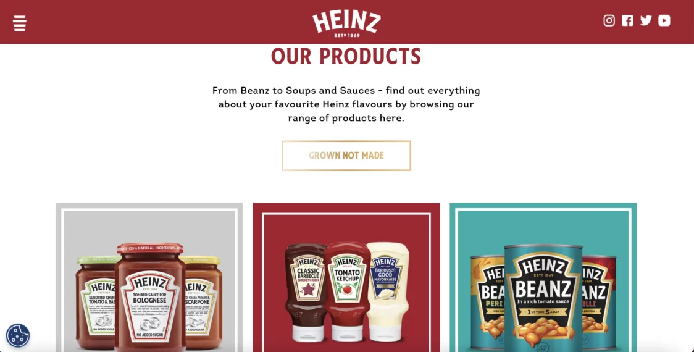Open Heinz Facebook page icon
This screenshot has height=352, width=694.
[x=627, y=20]
